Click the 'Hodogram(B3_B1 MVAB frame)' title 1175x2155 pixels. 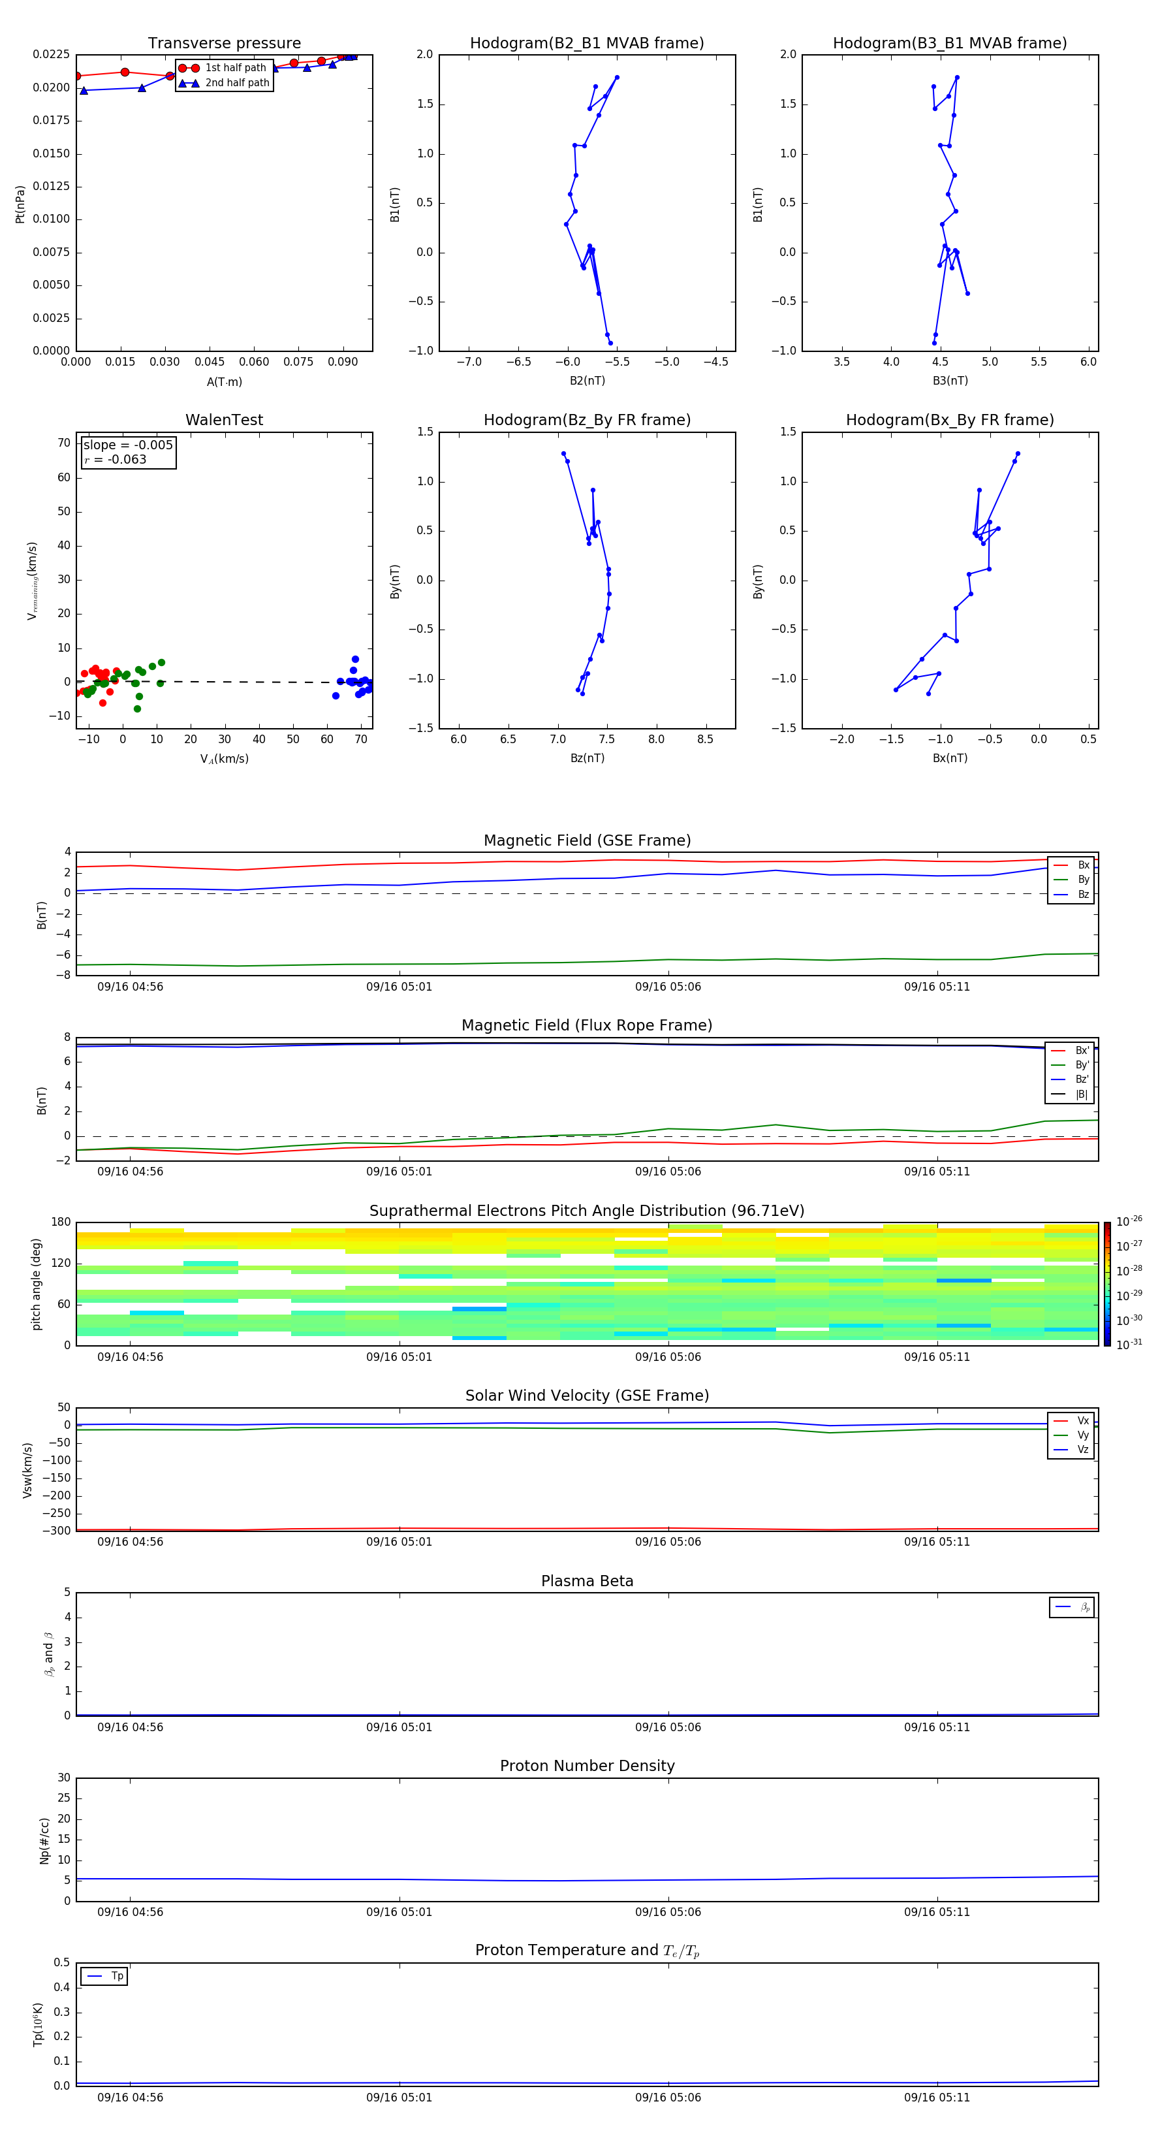click(950, 44)
